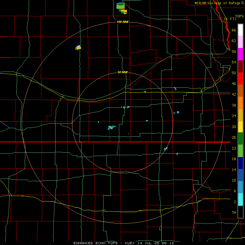Click the TH legend label
The image size is (245, 245).
coord(234,213)
